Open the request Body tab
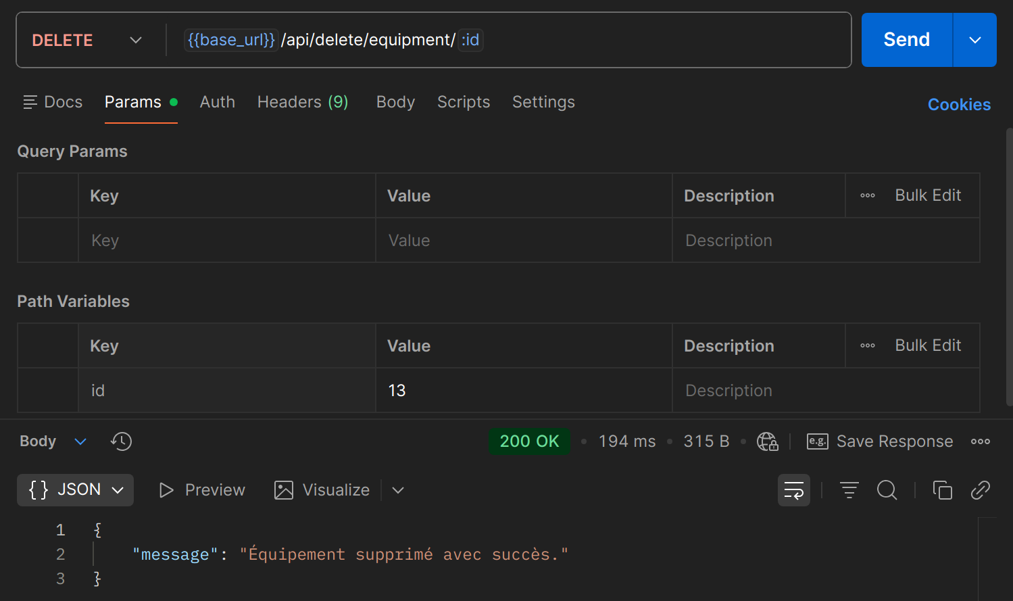1013x601 pixels. point(395,102)
